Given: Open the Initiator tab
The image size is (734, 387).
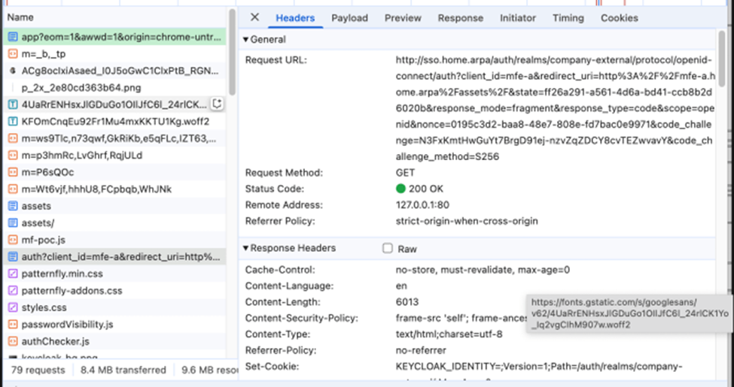Looking at the screenshot, I should pos(518,18).
